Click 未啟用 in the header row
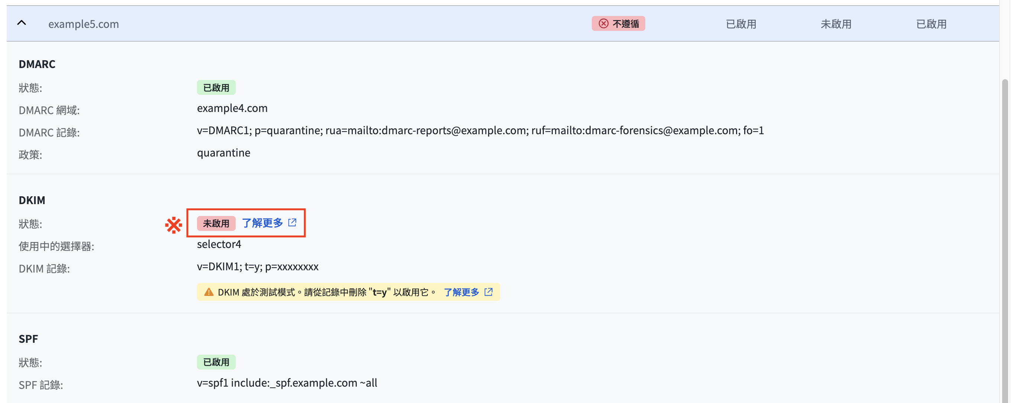Screen dimensions: 1020x403 point(836,24)
